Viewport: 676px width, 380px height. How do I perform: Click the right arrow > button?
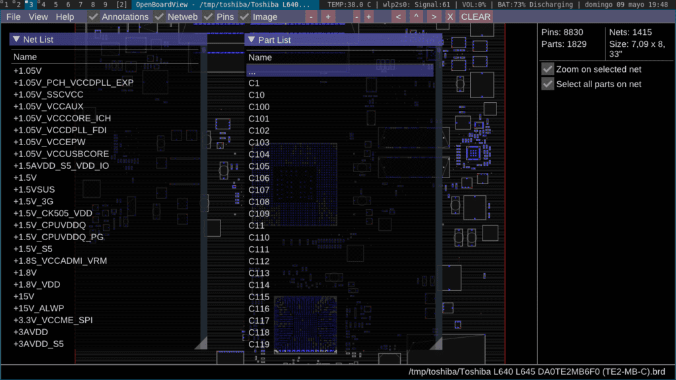point(434,16)
